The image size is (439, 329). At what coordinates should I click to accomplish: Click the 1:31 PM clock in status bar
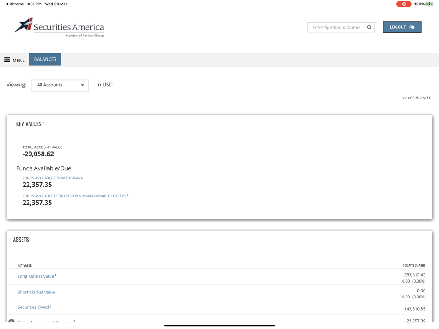pyautogui.click(x=34, y=4)
